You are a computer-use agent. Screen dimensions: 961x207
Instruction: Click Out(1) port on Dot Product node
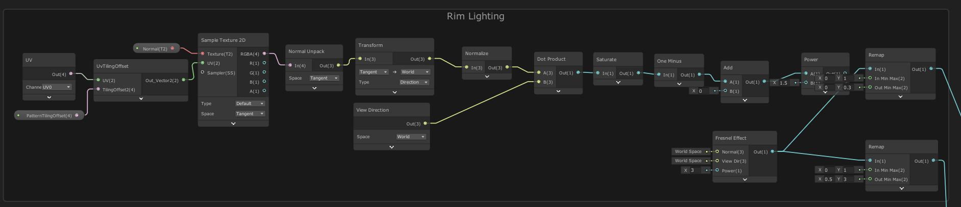(x=578, y=72)
